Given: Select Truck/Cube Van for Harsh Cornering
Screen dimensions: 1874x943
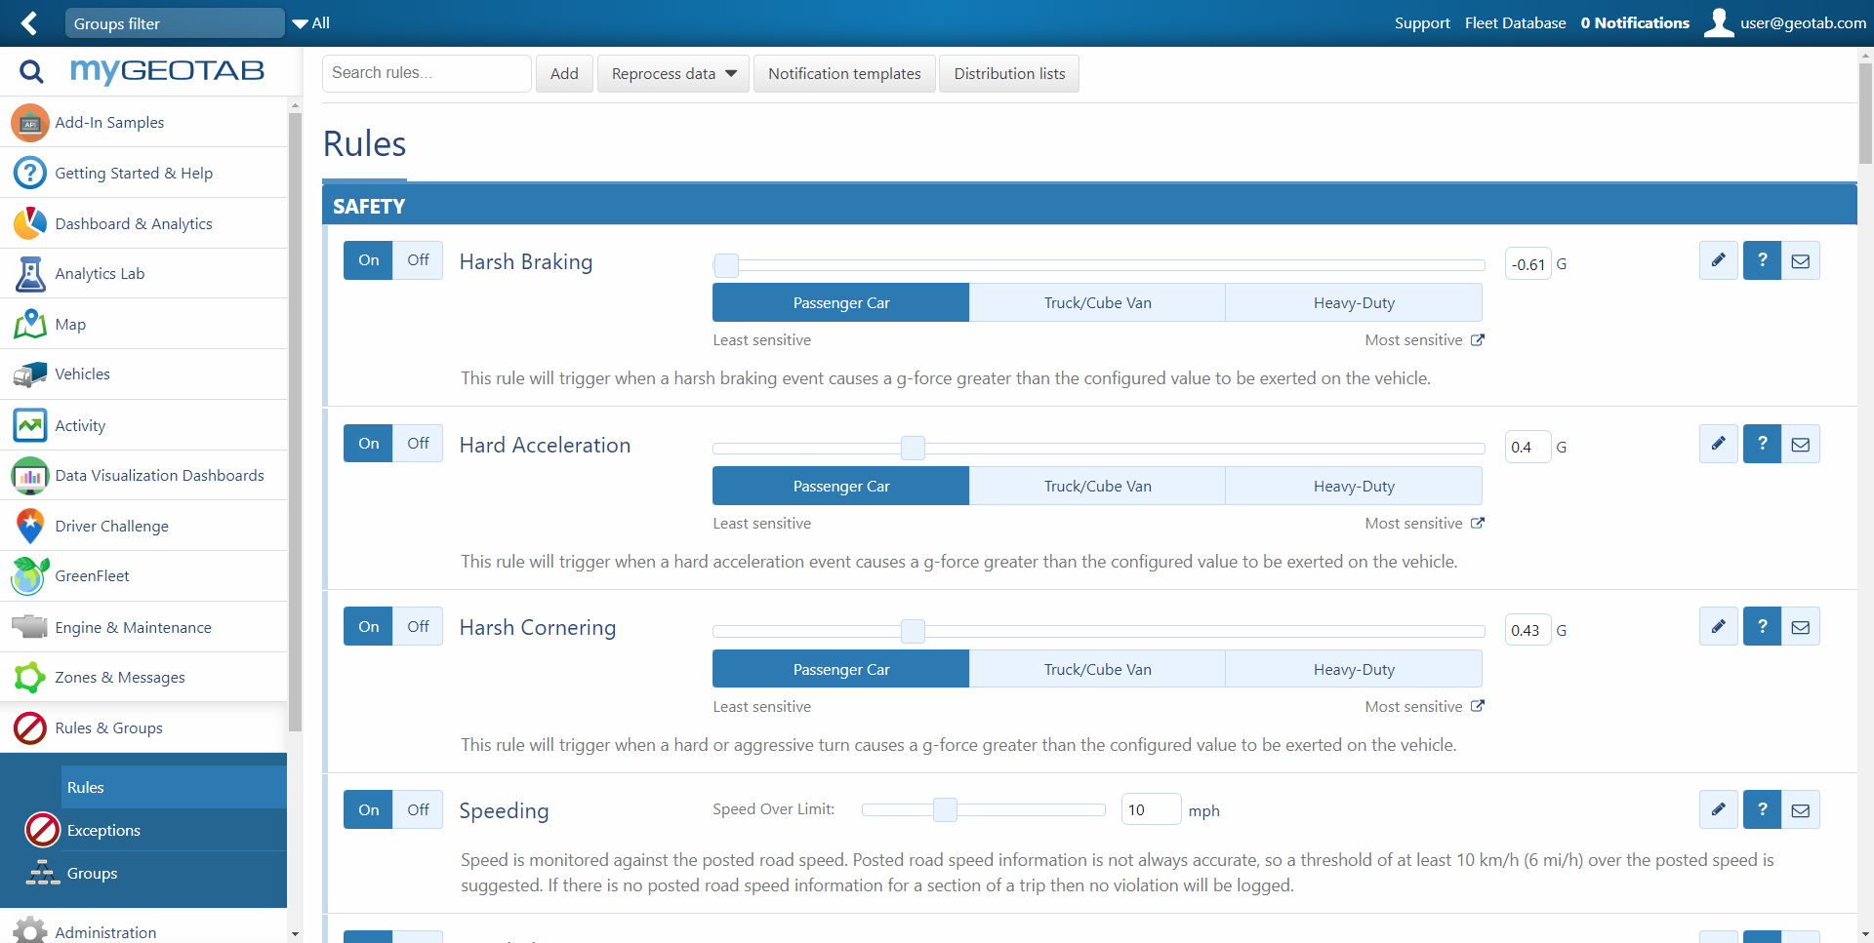Looking at the screenshot, I should click(1097, 669).
